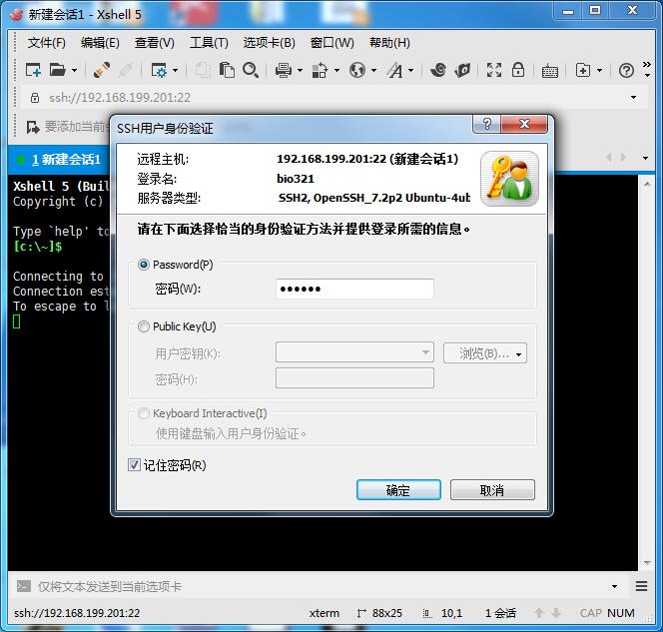The image size is (663, 632).
Task: Click the Find magnifier icon
Action: [251, 70]
